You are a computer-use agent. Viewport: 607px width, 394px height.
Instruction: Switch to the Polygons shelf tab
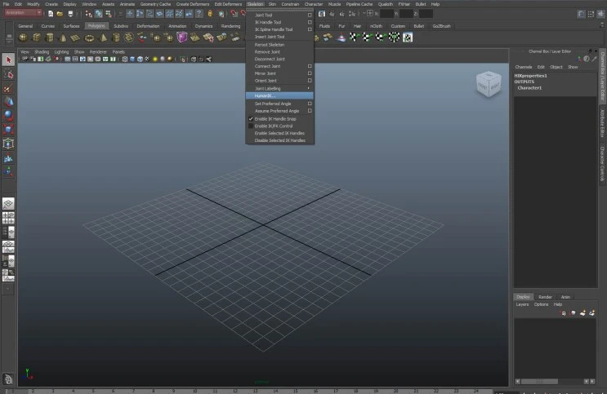pyautogui.click(x=96, y=25)
